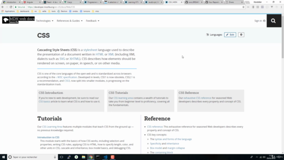
Task: Click the Edit pencil button
Action: 230,35
